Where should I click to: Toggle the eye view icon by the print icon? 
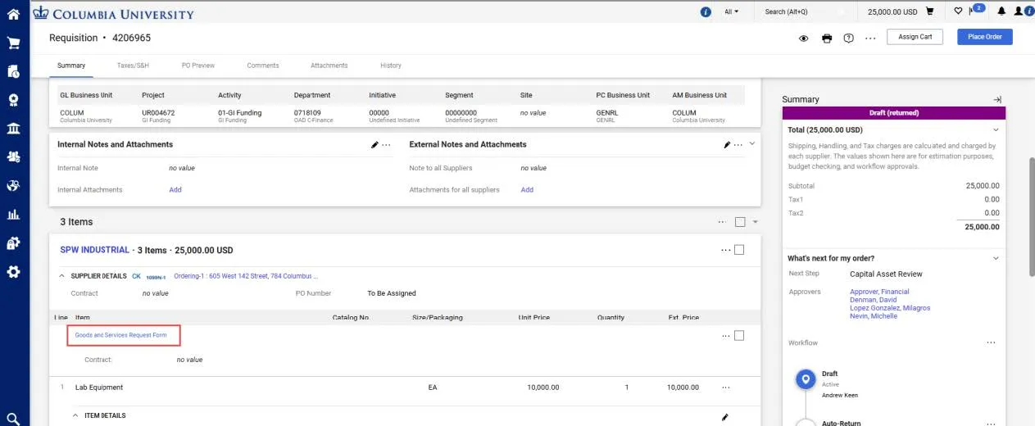tap(804, 39)
